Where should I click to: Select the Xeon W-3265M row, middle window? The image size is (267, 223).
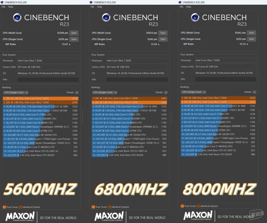tap(130, 135)
